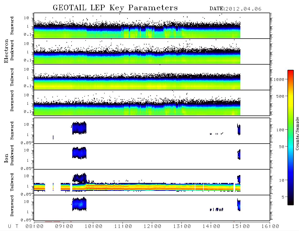Click the 15:00 time axis label
This screenshot has width=299, height=231.
point(241,227)
